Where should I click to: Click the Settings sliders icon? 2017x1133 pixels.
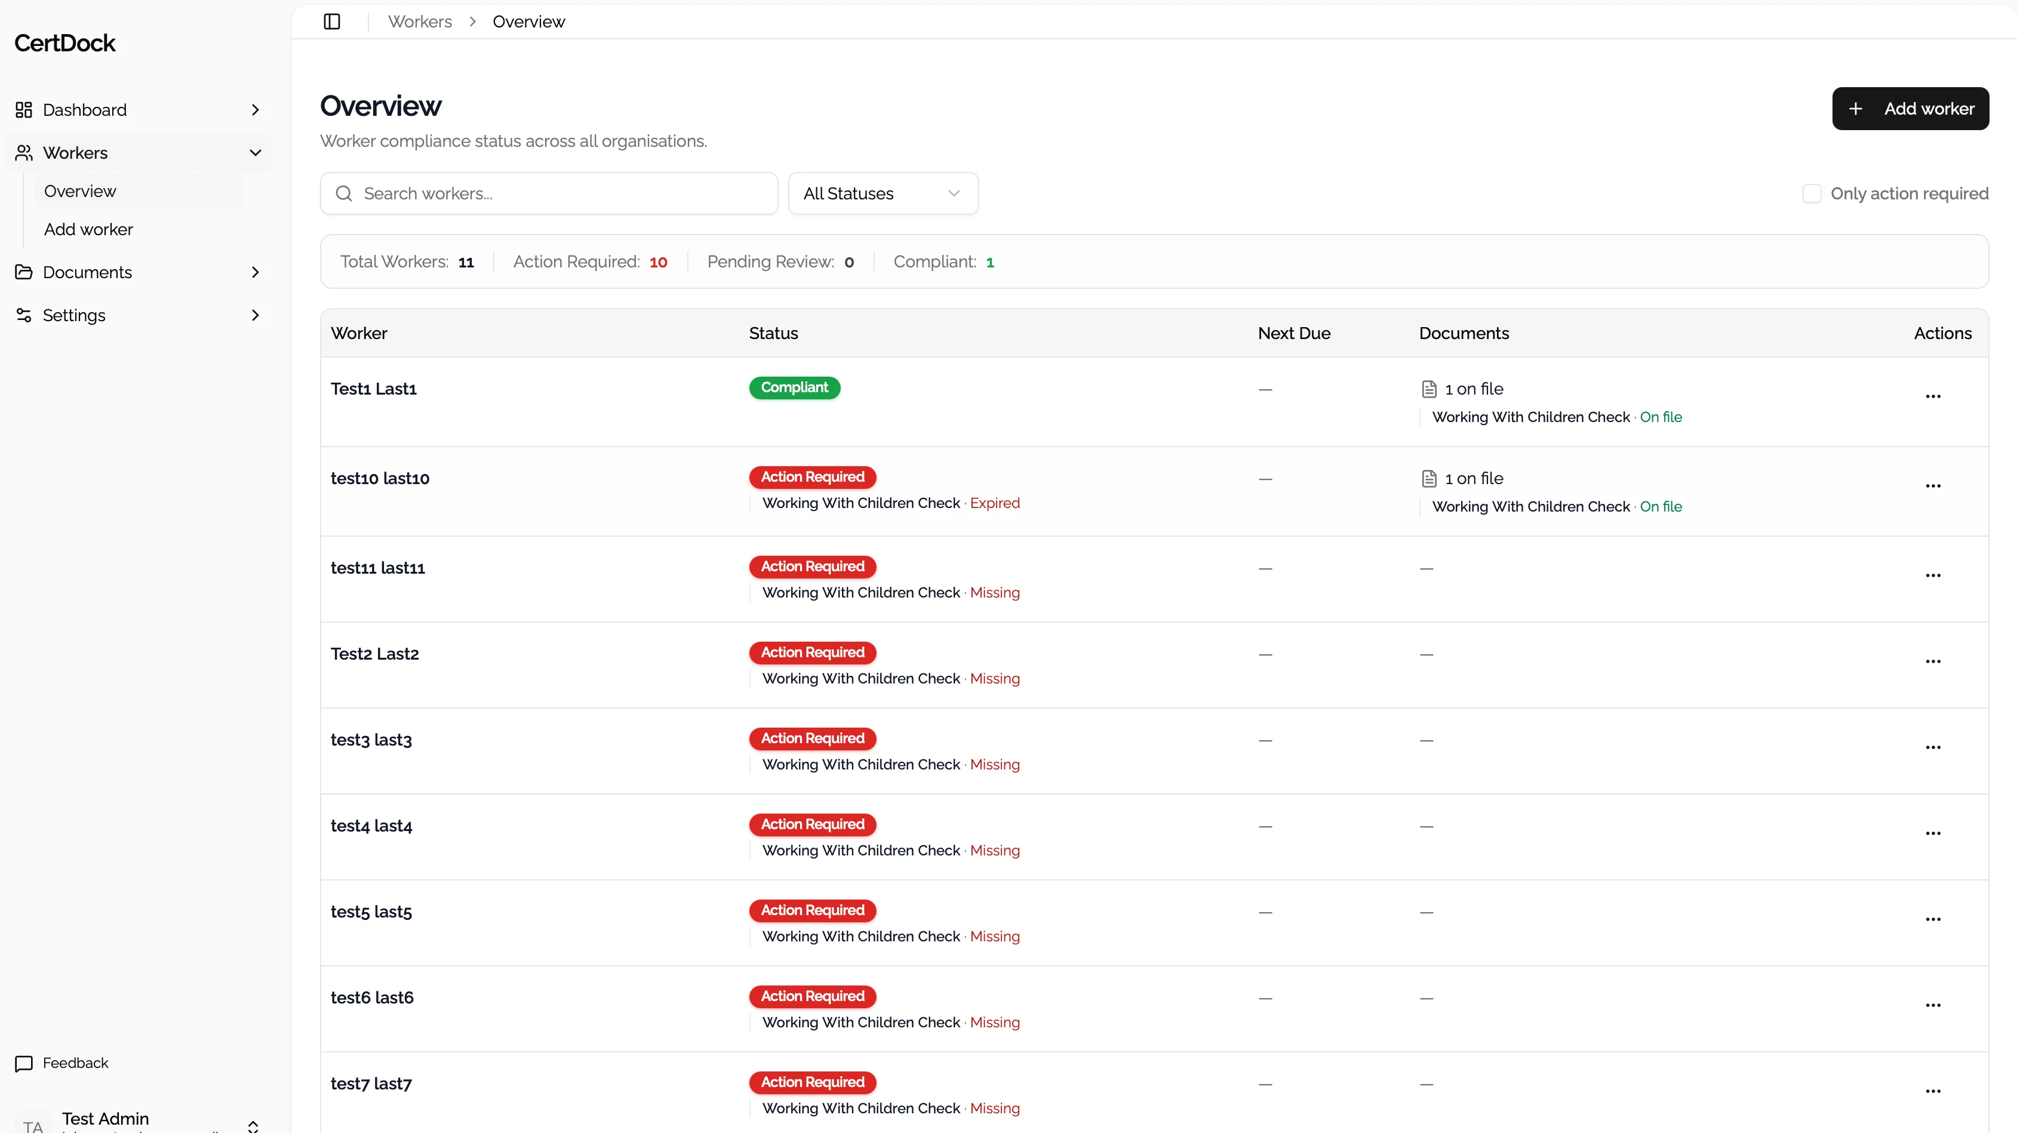point(23,315)
